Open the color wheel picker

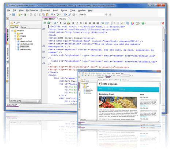[132, 23]
